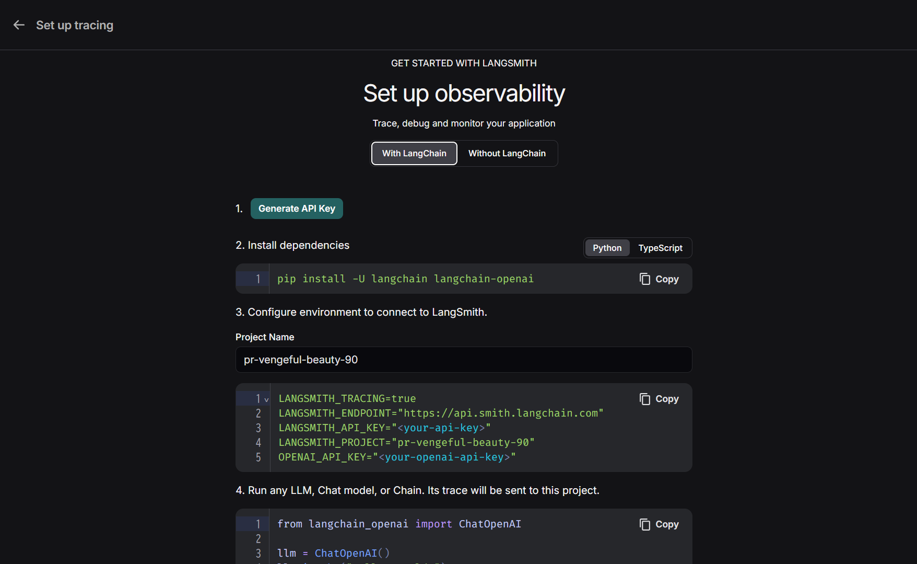The image size is (917, 564).
Task: Click '2. Install dependencies' step label
Action: click(292, 245)
